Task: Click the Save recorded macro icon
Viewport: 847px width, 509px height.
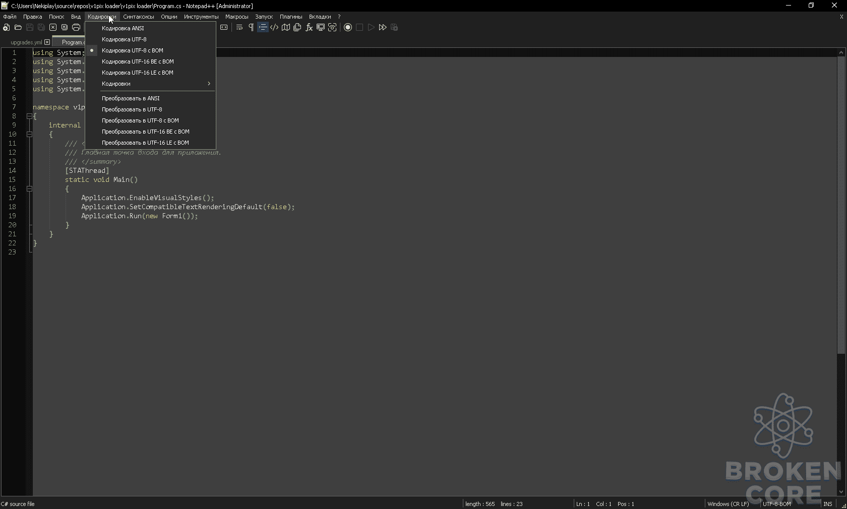Action: tap(394, 27)
